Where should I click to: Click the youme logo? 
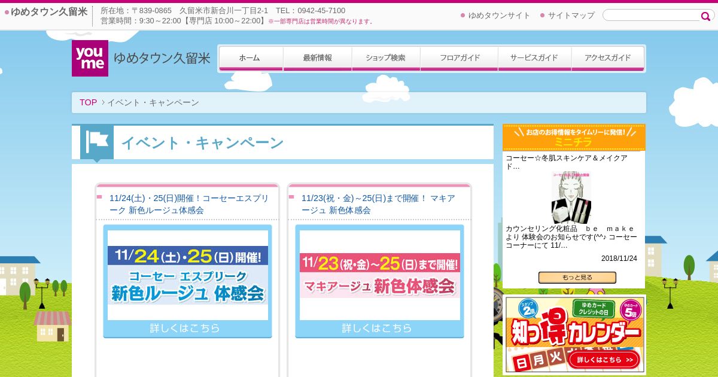point(90,58)
